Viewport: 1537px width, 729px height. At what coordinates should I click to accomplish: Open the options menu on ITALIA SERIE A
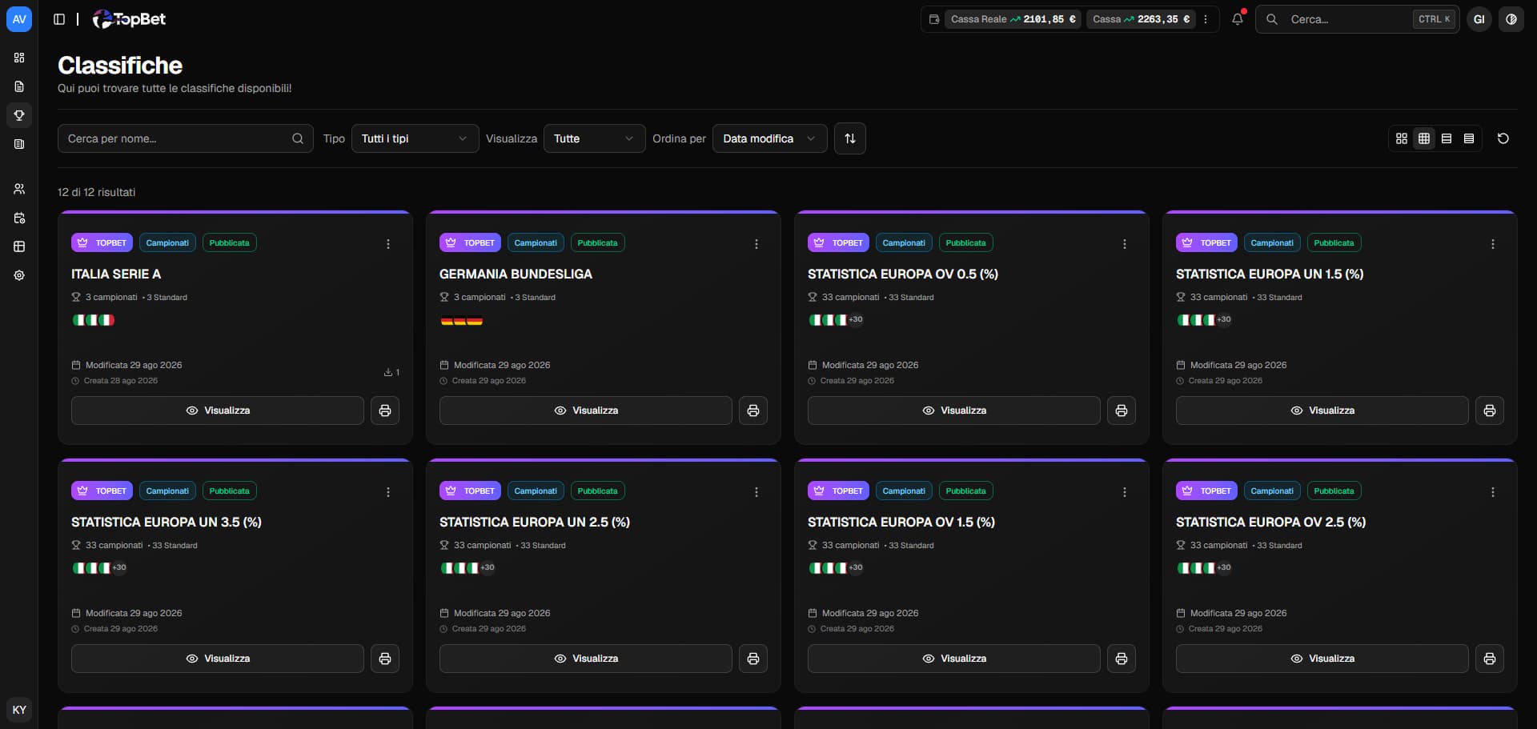[x=388, y=244]
